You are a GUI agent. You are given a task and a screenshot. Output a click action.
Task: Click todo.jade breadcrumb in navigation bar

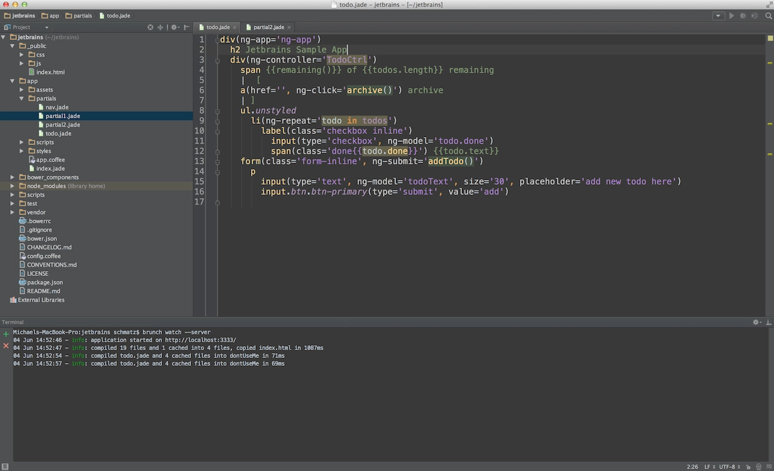pyautogui.click(x=114, y=16)
